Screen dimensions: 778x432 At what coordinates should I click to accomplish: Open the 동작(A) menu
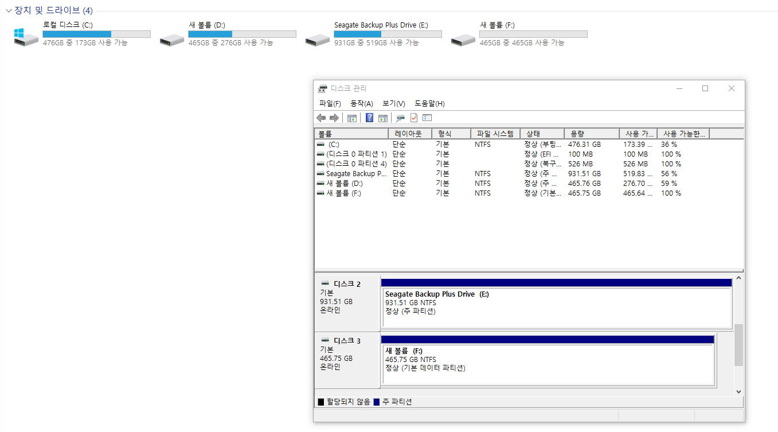362,104
